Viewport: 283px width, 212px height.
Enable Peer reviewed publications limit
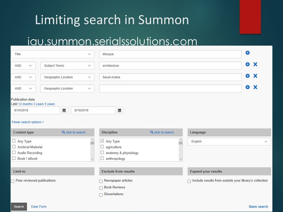12,181
